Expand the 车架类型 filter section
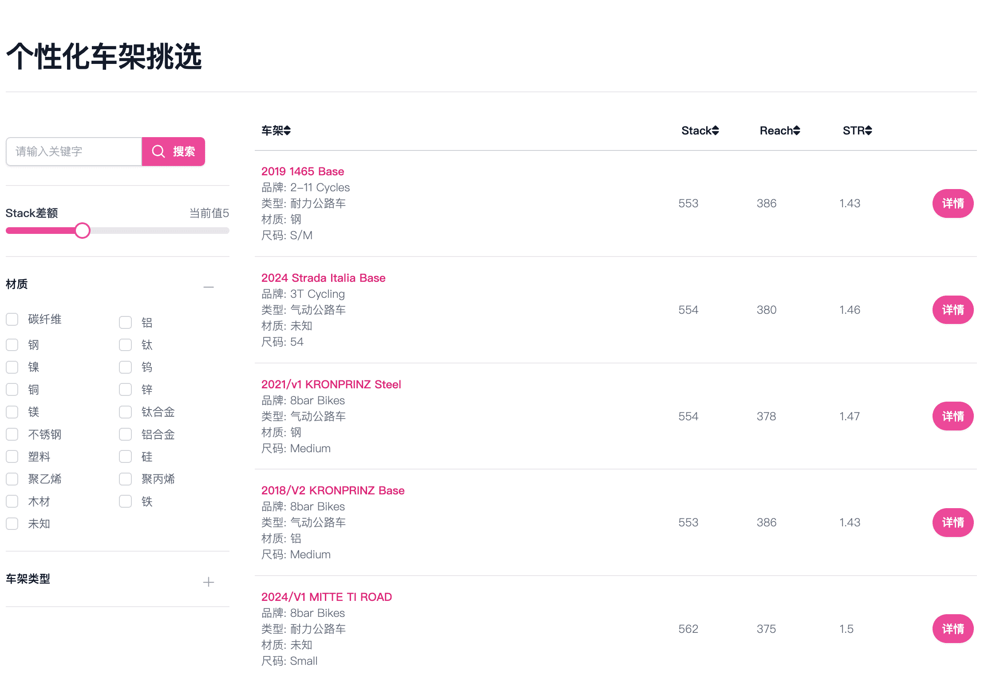996x679 pixels. click(208, 582)
